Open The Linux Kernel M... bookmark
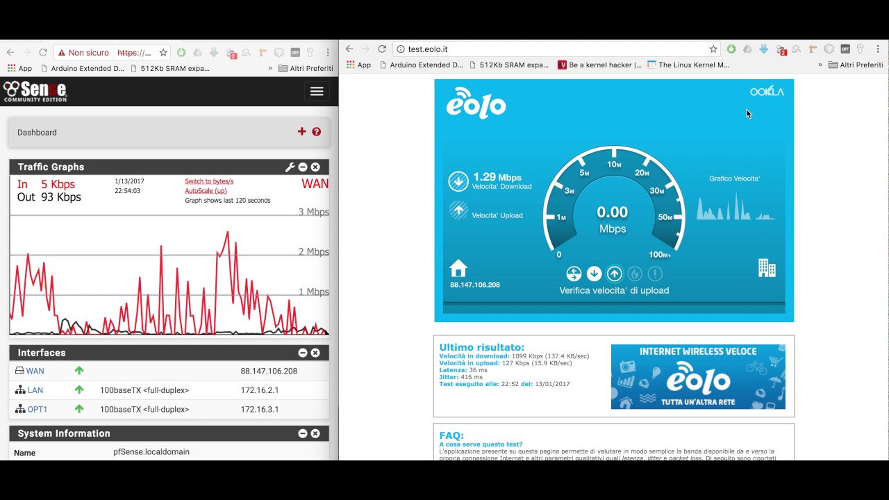The height and width of the screenshot is (500, 889). (688, 65)
